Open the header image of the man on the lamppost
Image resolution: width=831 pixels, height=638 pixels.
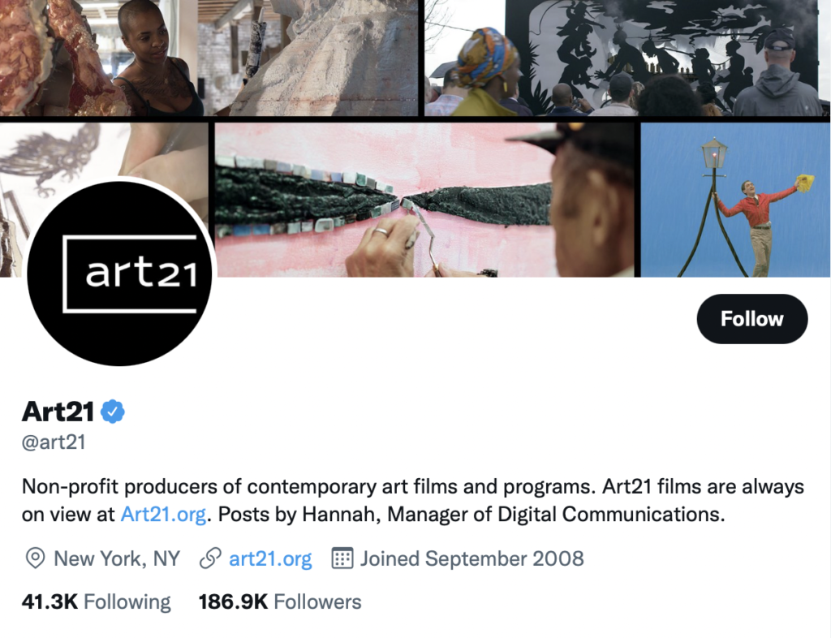click(735, 200)
